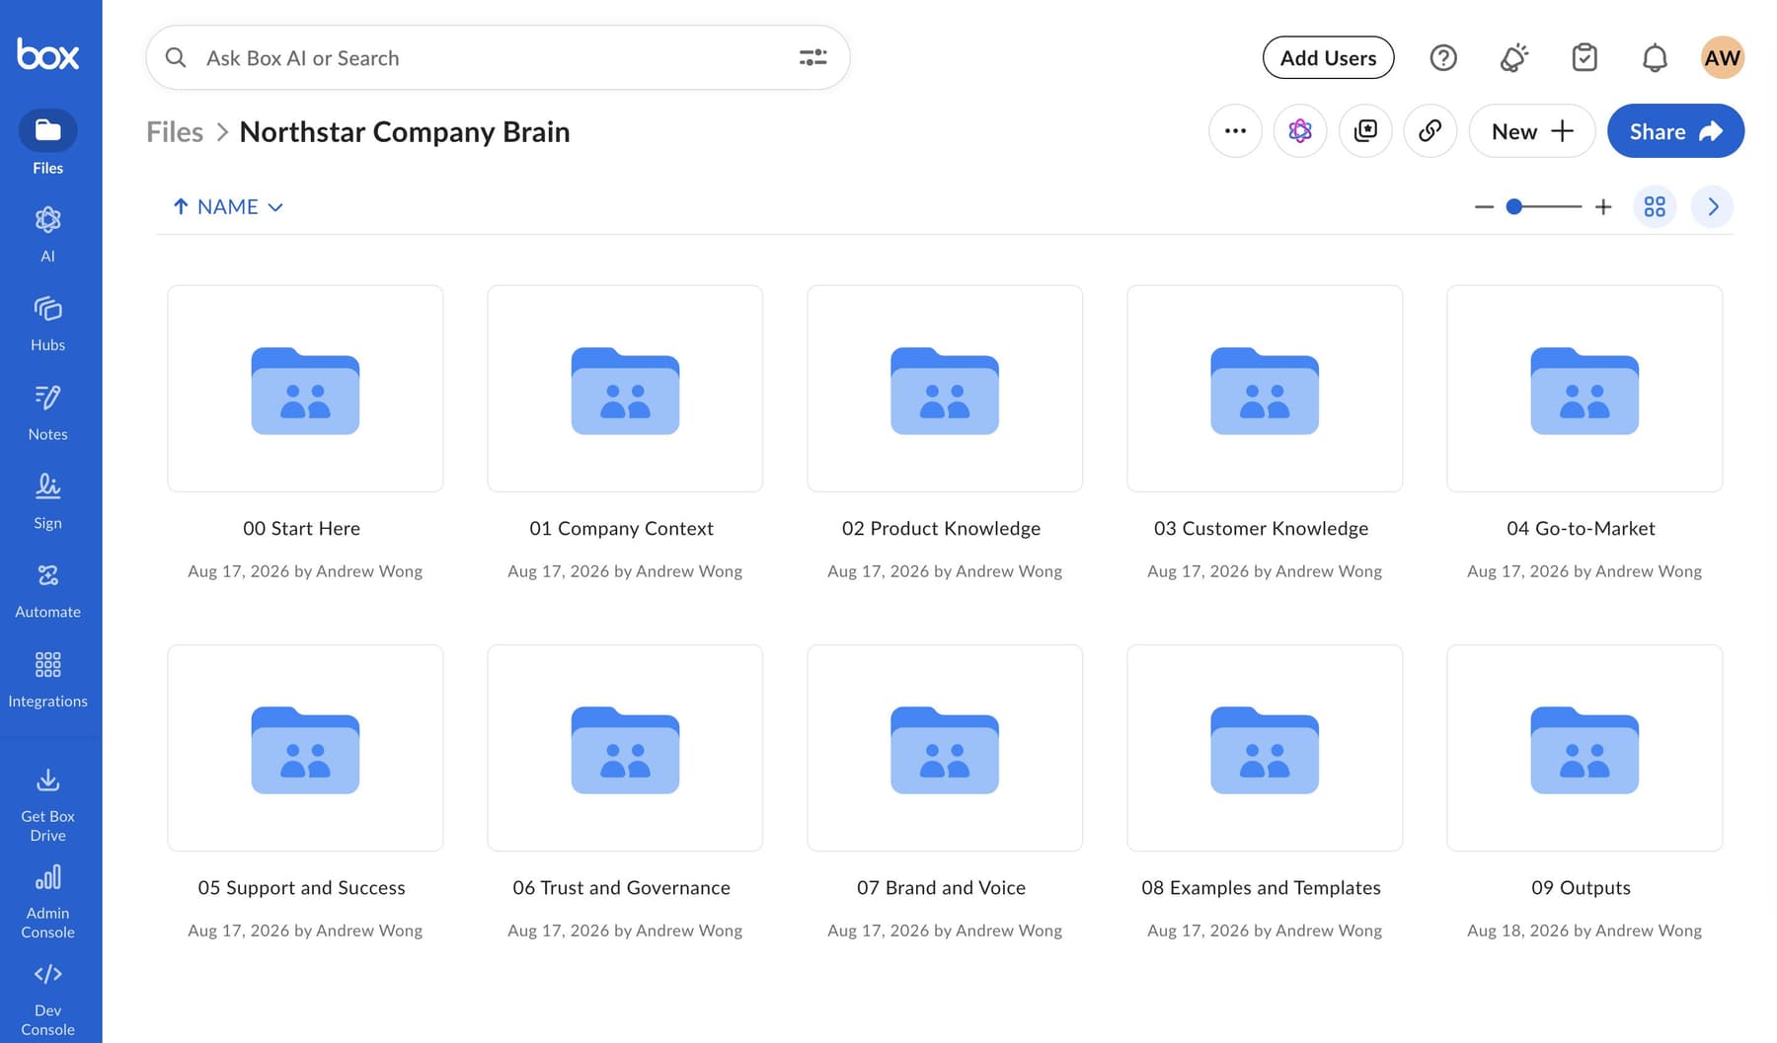Screen dimensions: 1777x1043
Task: Open the Files section in sidebar
Action: point(47,143)
